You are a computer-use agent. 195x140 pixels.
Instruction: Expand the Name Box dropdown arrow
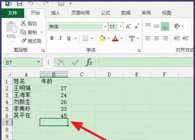39,62
